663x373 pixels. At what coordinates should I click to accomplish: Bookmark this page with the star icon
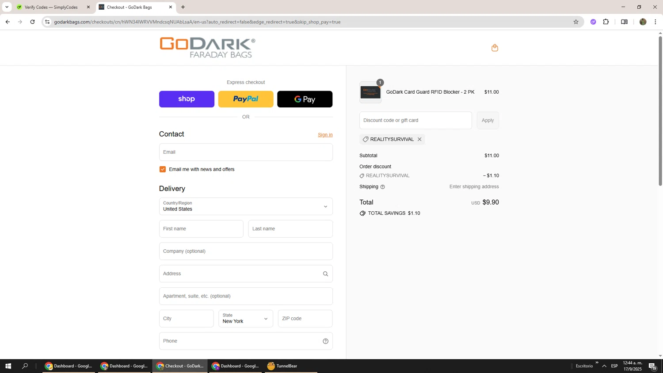point(575,22)
